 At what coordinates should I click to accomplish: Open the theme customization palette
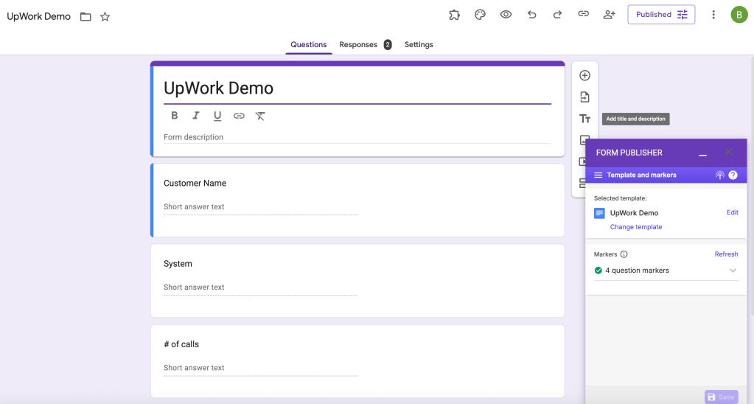coord(480,15)
